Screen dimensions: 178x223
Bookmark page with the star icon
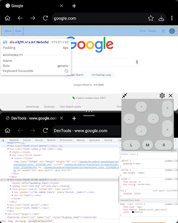151,18
